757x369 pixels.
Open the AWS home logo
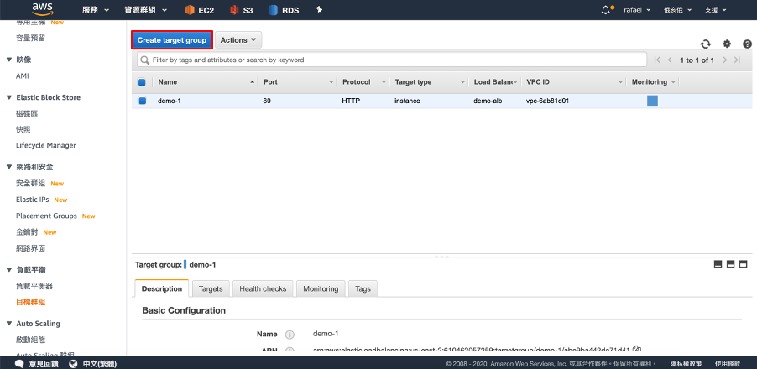coord(43,9)
